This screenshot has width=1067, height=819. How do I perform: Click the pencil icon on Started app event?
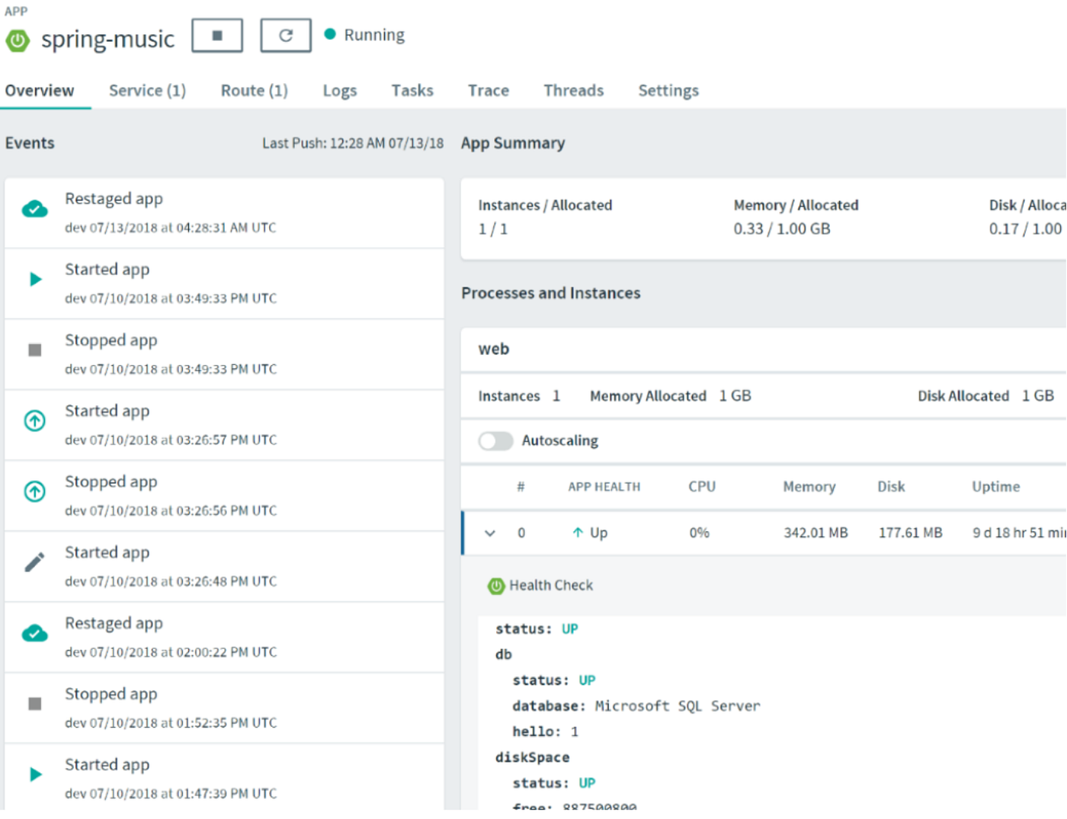pyautogui.click(x=34, y=562)
